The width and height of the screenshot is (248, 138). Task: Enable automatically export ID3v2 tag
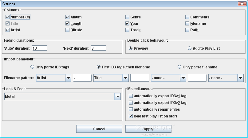coord(131,103)
